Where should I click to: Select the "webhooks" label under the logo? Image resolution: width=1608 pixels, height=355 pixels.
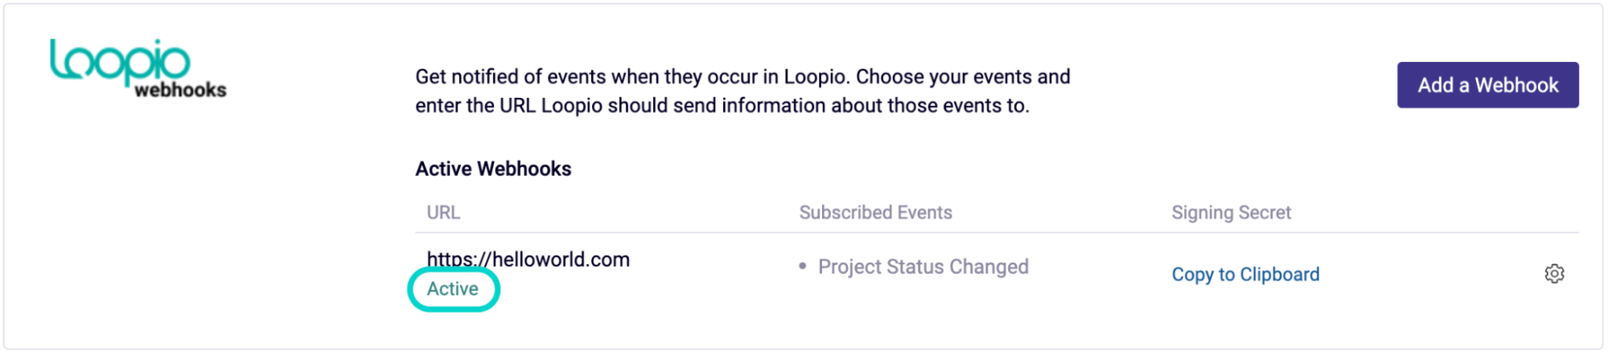[x=180, y=90]
